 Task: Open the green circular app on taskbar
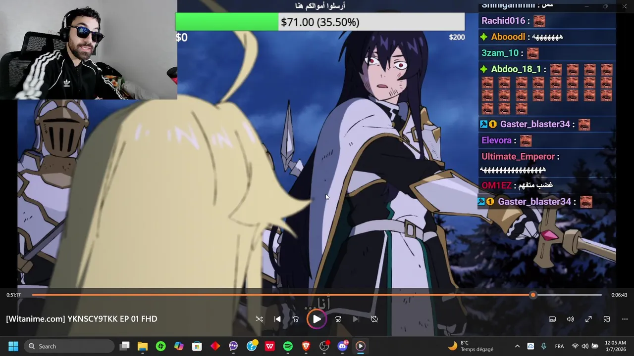pos(160,346)
